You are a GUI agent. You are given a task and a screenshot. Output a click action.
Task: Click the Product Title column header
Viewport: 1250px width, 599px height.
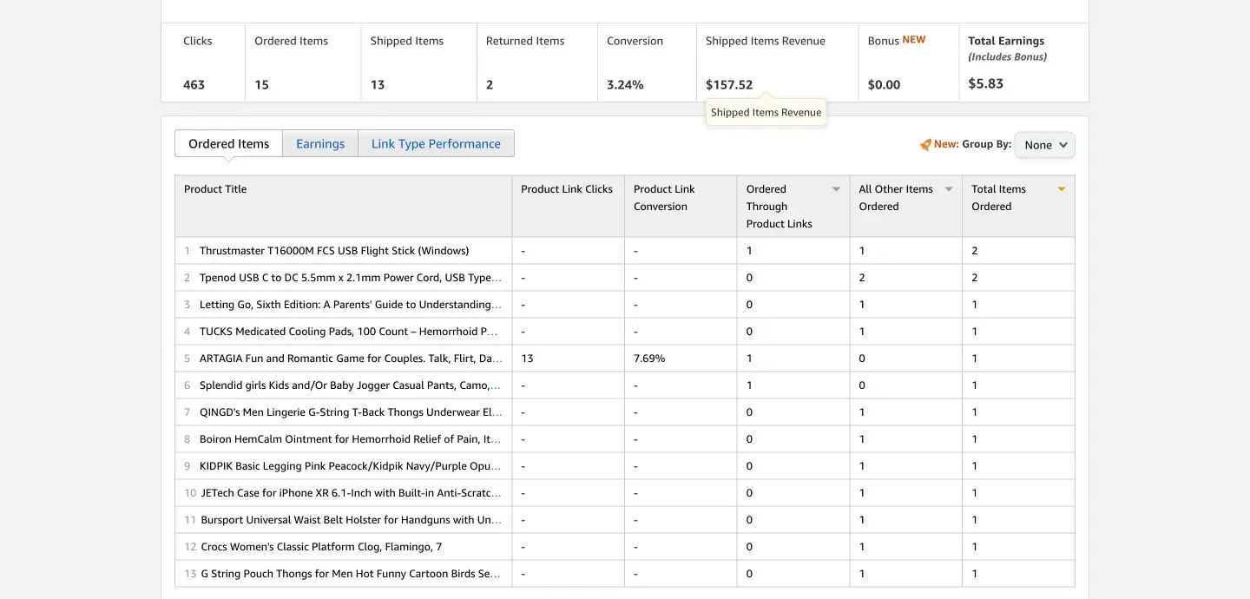(215, 189)
